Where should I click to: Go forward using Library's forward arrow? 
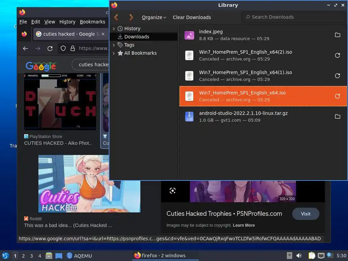[131, 17]
